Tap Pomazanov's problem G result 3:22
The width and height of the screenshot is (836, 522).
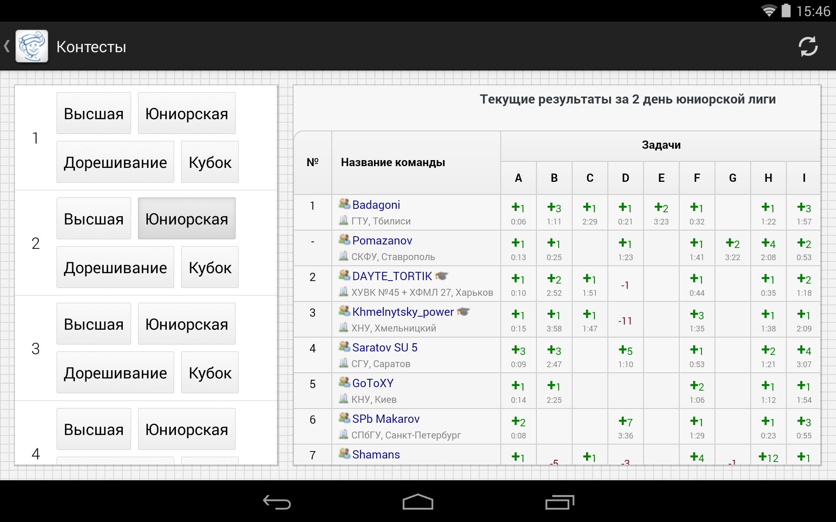pos(732,248)
